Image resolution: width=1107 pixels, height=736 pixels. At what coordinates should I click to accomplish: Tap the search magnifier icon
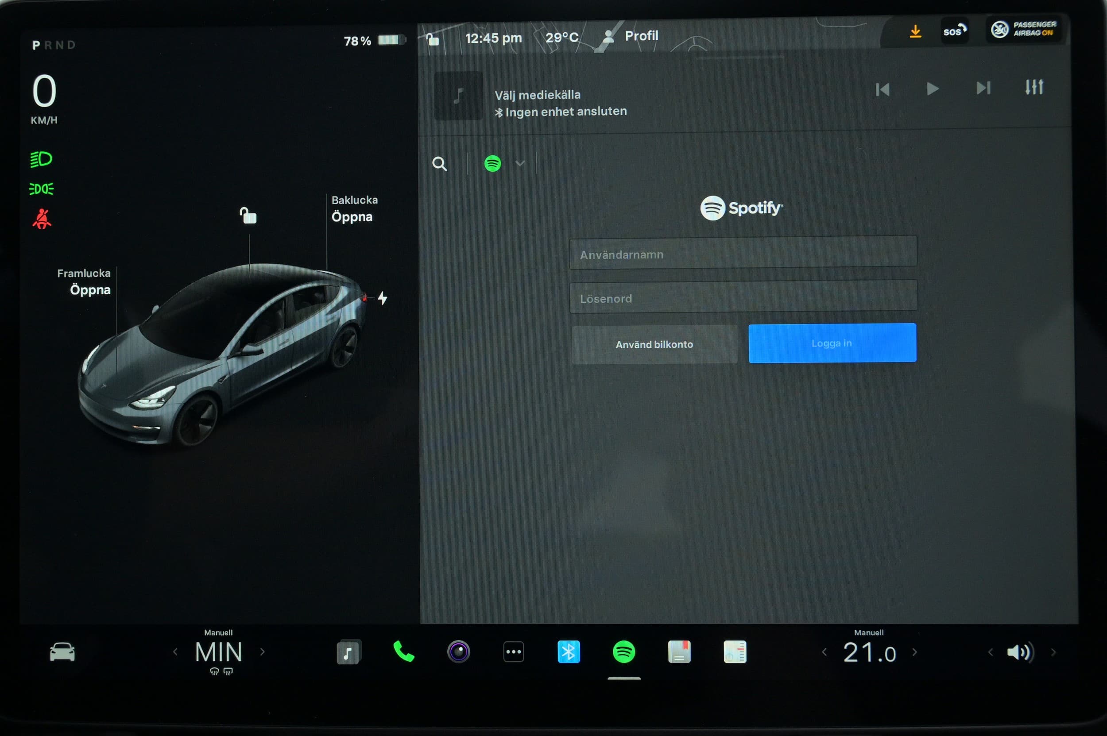pyautogui.click(x=440, y=164)
